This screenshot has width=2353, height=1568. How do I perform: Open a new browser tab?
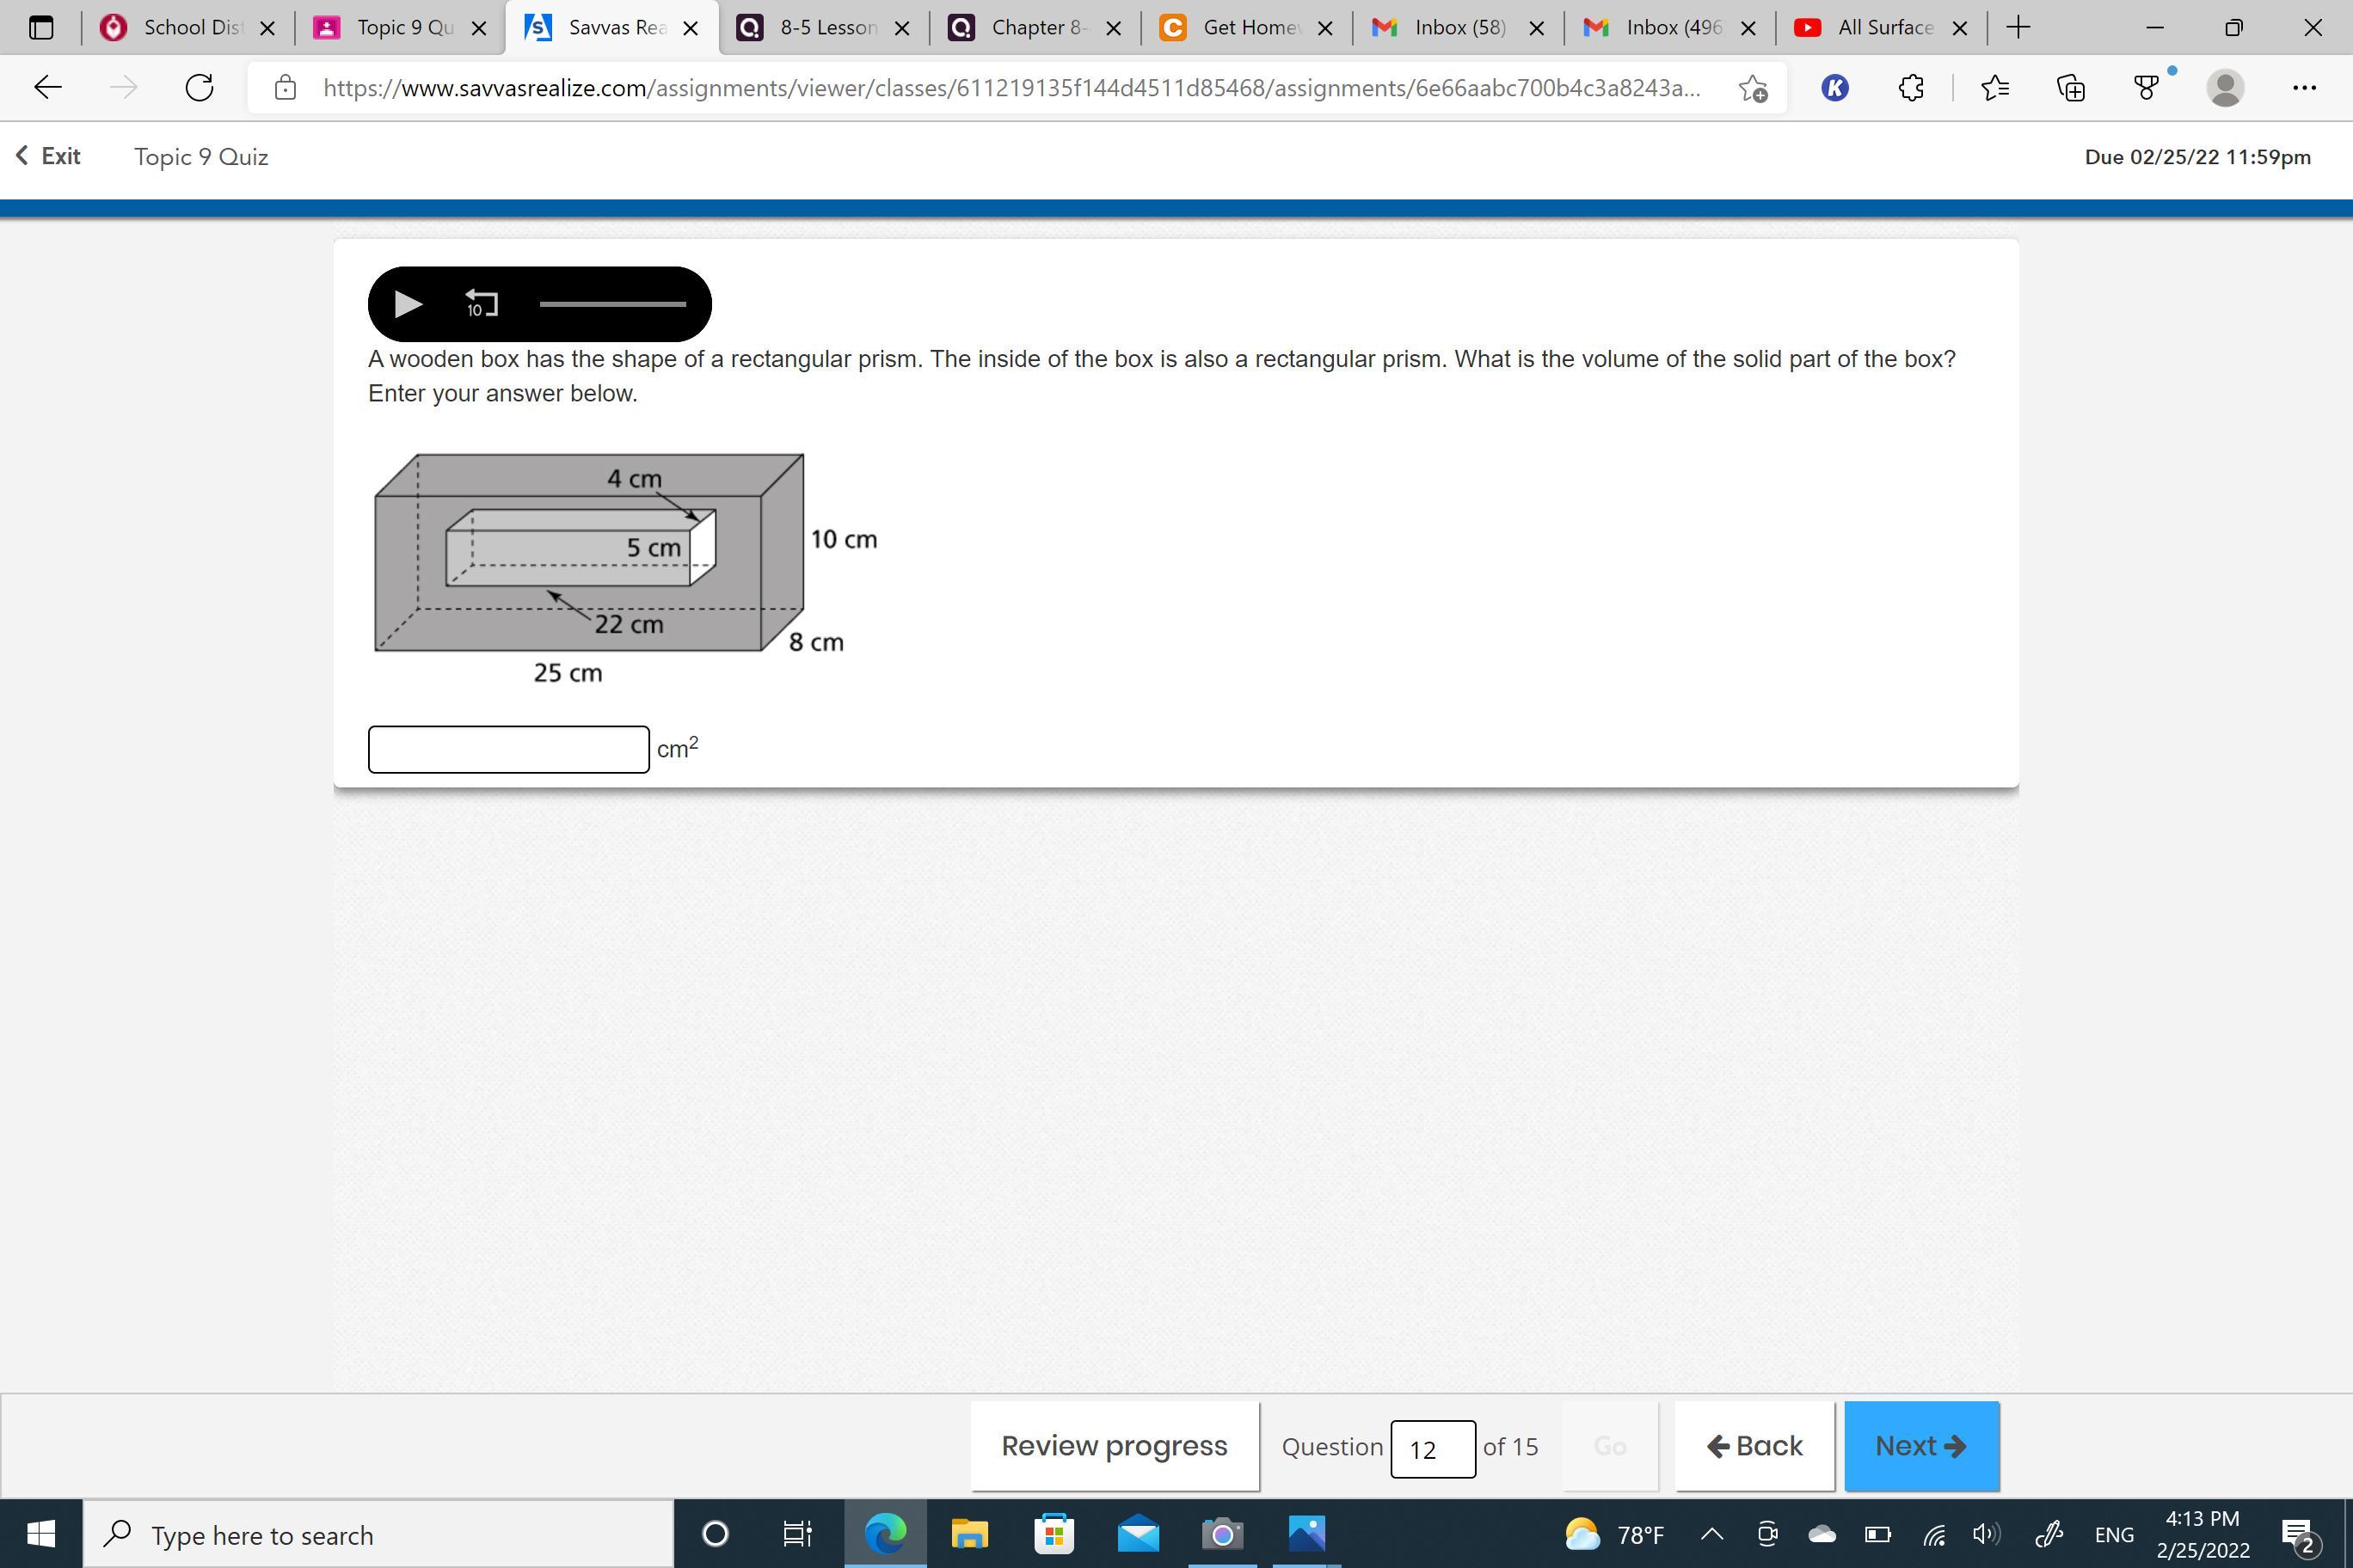click(2018, 28)
